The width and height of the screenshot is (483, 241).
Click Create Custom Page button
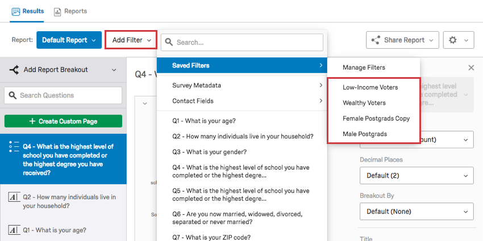[63, 121]
